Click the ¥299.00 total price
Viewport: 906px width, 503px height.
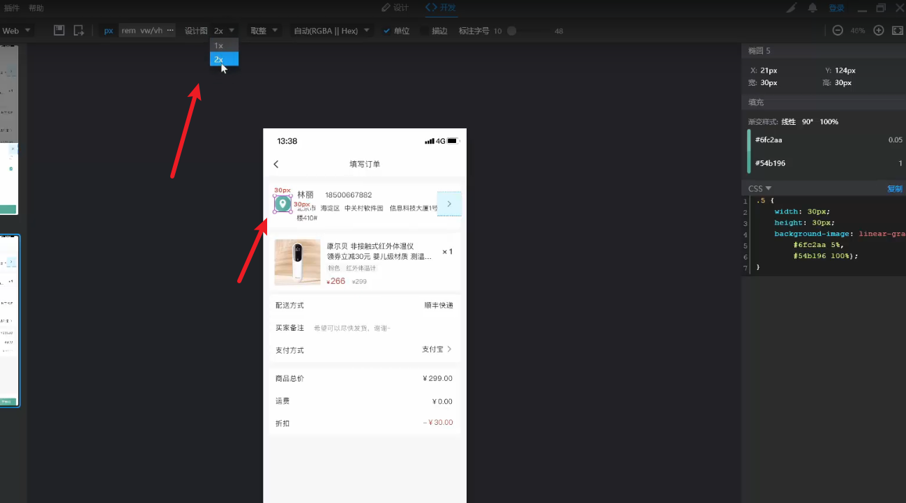click(x=438, y=379)
